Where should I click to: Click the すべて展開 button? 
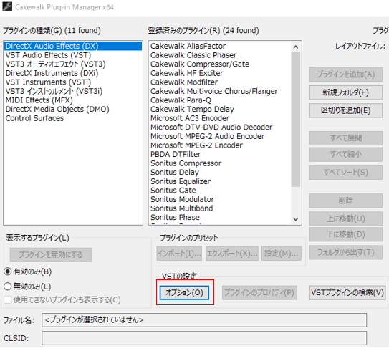pos(345,138)
